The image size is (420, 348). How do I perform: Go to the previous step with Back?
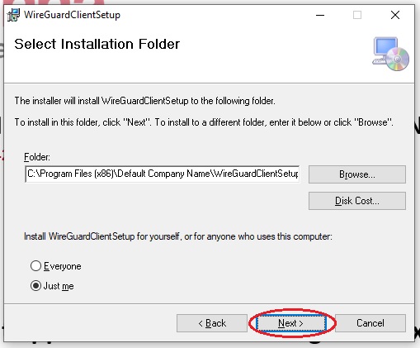[212, 323]
